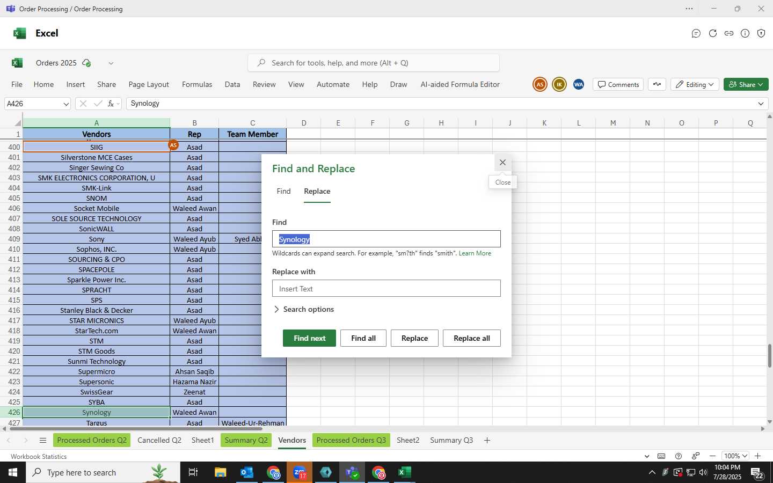Click the Replace with text field

pyautogui.click(x=386, y=289)
